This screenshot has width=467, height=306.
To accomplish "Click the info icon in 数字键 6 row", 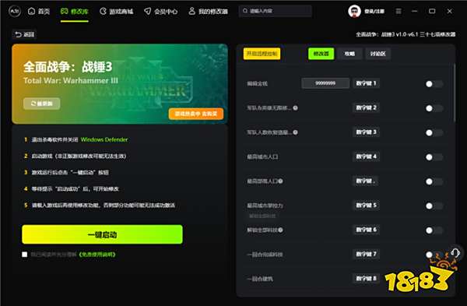I will (280, 230).
